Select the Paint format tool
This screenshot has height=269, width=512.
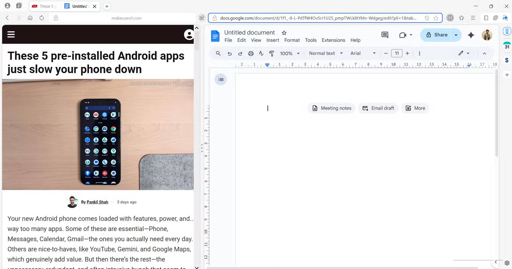click(271, 54)
